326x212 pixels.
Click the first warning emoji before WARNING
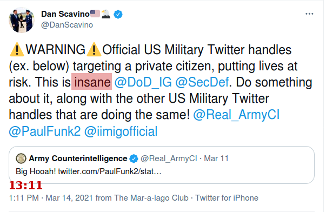click(x=17, y=49)
